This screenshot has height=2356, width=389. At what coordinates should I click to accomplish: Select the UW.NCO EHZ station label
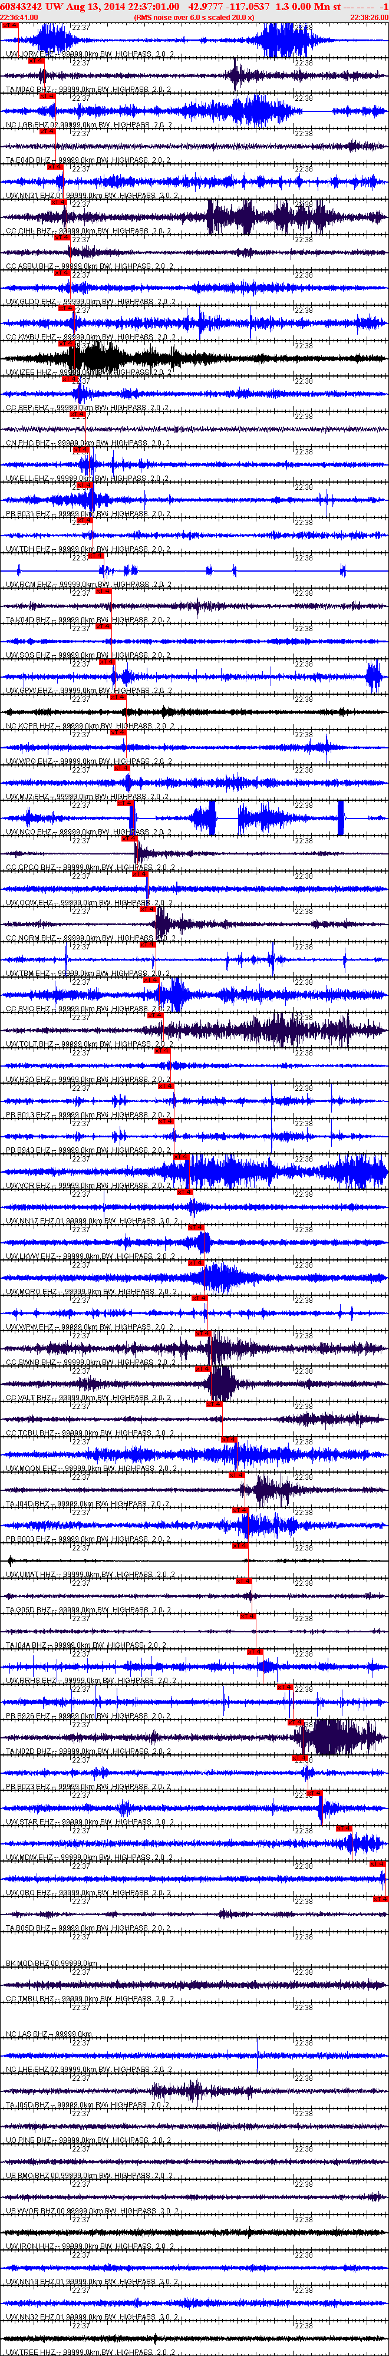click(90, 832)
